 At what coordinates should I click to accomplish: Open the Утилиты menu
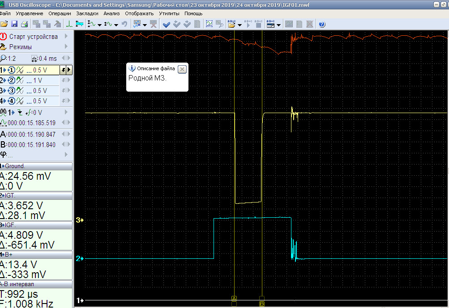click(169, 13)
